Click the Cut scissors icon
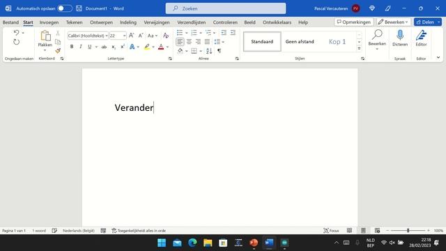Viewport: 446px width, 251px height. pos(58,33)
